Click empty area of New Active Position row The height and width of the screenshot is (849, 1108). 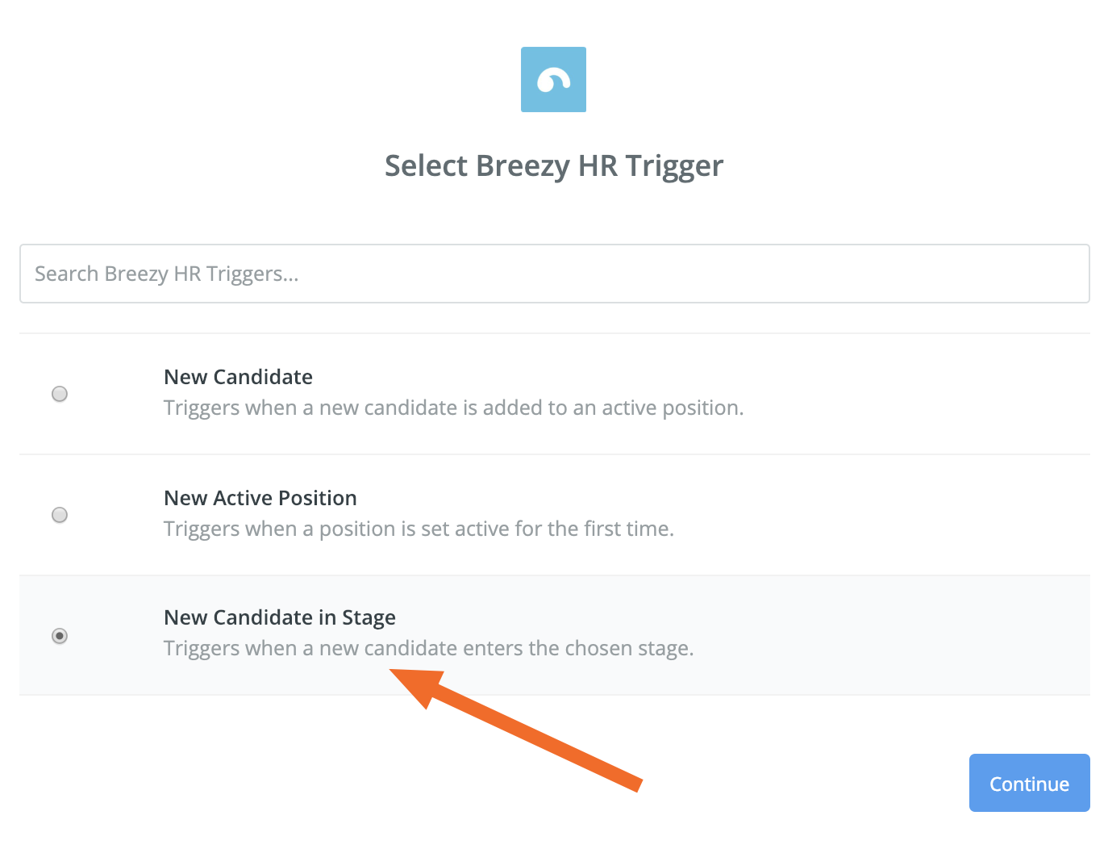tap(887, 515)
